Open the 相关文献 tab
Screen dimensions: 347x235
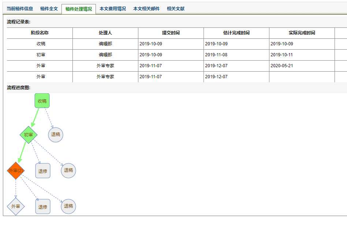click(x=175, y=9)
